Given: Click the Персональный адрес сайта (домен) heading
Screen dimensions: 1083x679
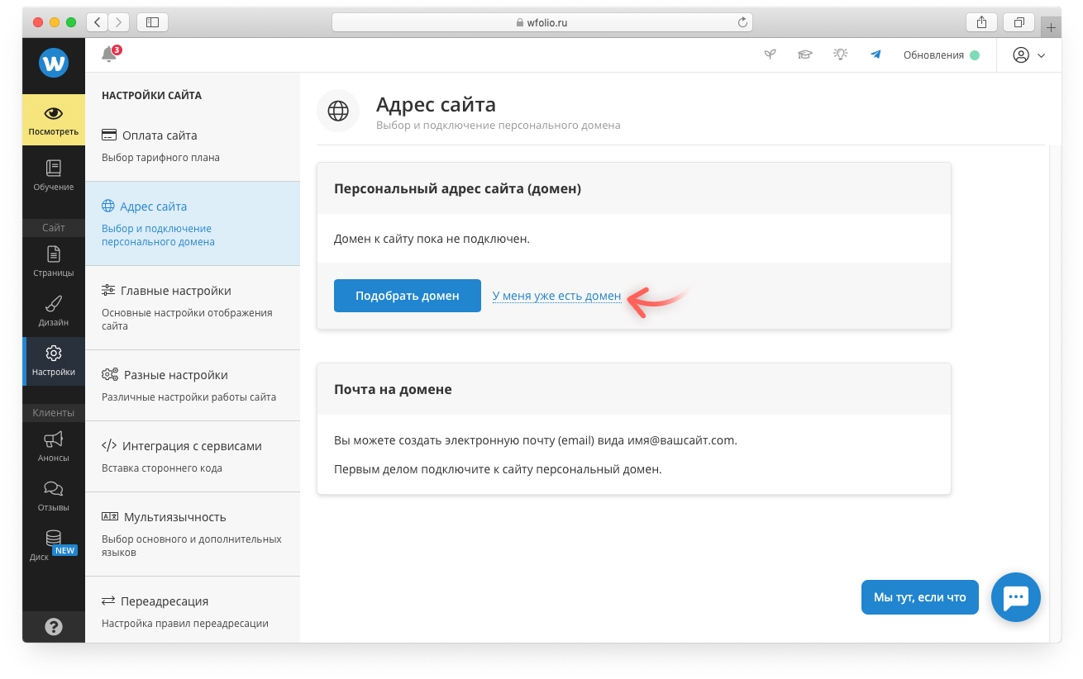Looking at the screenshot, I should click(x=457, y=189).
